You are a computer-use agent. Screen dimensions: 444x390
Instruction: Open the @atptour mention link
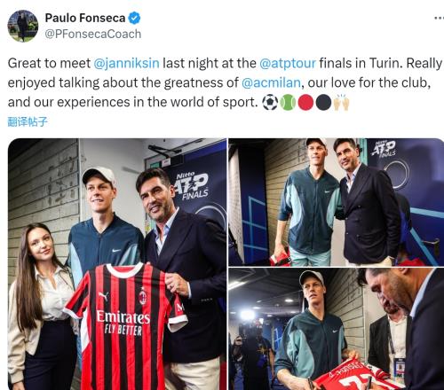point(288,63)
